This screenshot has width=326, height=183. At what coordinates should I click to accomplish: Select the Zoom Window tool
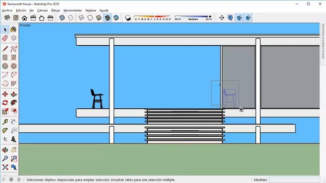pyautogui.click(x=14, y=159)
